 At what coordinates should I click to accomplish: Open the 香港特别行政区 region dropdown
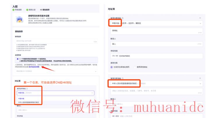point(157,83)
